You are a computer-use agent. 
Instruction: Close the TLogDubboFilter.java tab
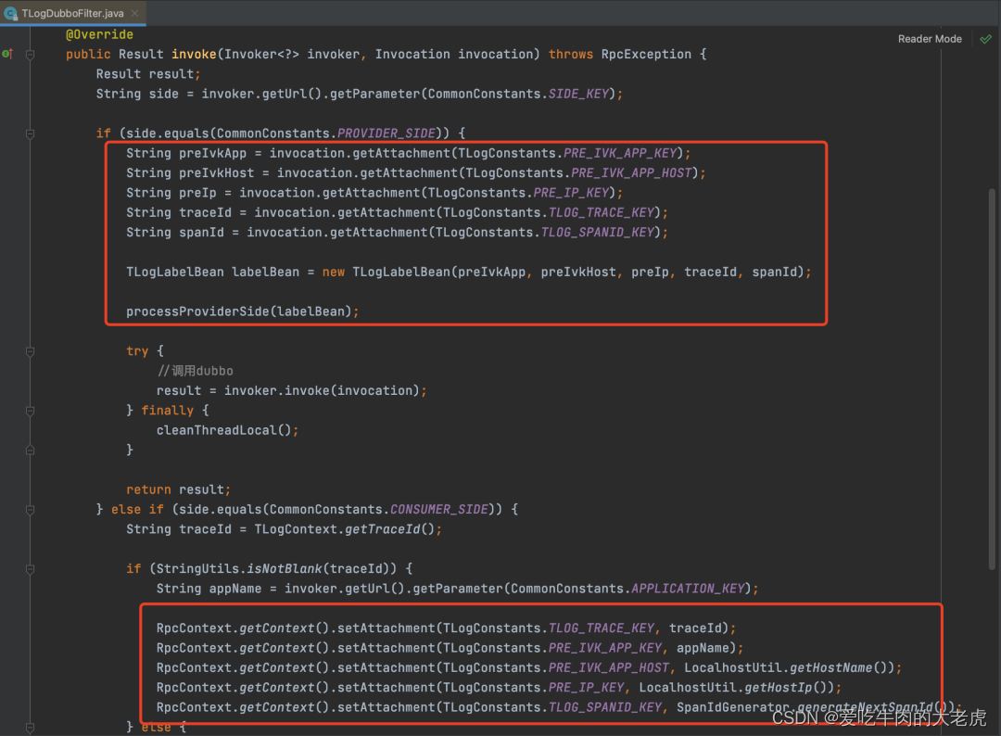tap(134, 13)
